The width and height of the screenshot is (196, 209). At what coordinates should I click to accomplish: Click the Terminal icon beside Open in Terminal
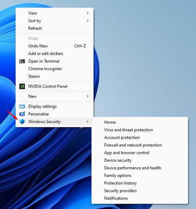click(22, 61)
